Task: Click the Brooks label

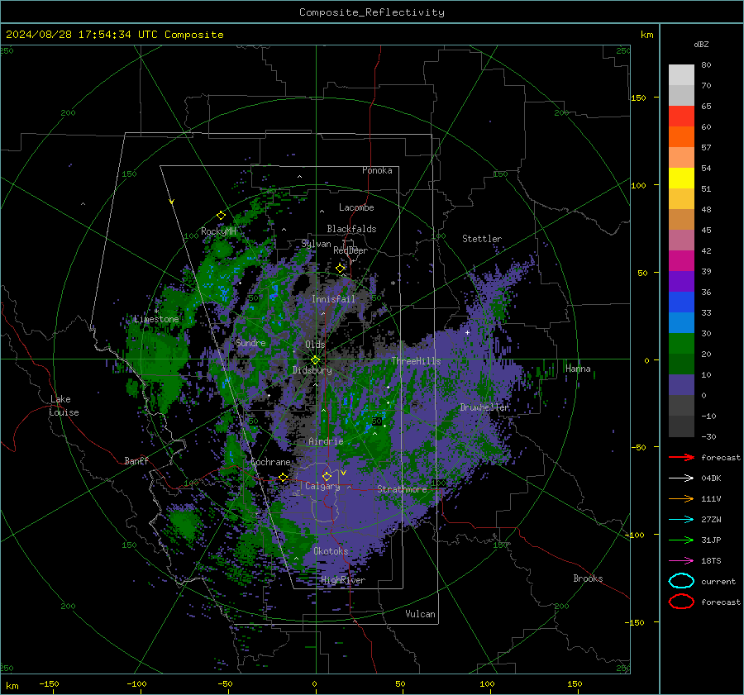Action: click(x=588, y=578)
